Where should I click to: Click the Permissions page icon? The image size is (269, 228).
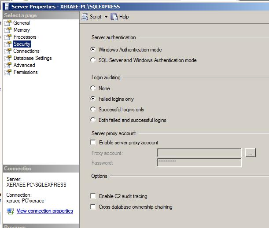[x=7, y=72]
